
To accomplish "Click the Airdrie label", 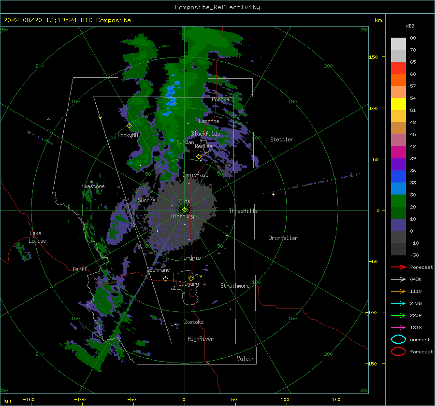I will pos(190,258).
